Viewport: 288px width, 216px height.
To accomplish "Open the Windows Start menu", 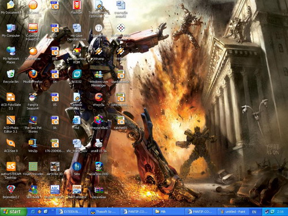I will 13,211.
